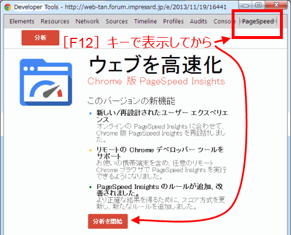Minimize the Developer Tools window

tap(246, 5)
